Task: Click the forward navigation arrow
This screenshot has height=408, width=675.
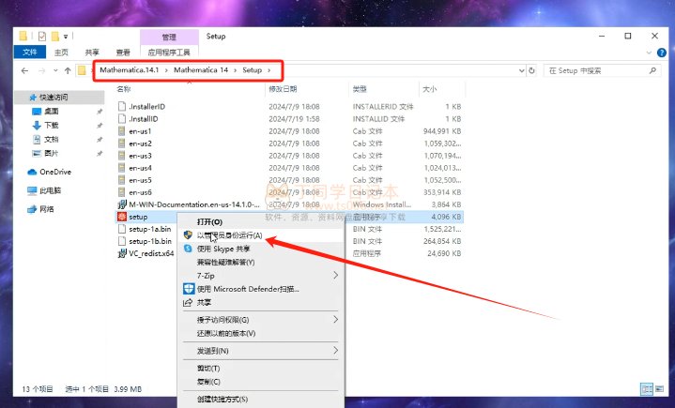Action: [x=41, y=70]
